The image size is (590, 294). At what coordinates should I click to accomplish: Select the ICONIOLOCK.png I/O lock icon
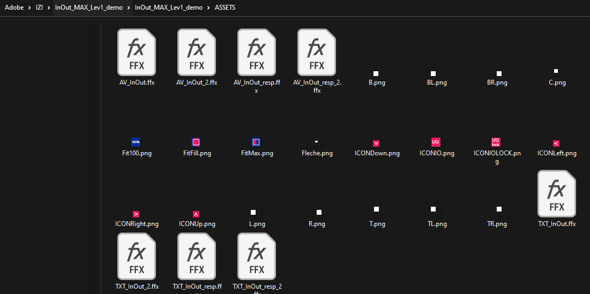click(496, 142)
